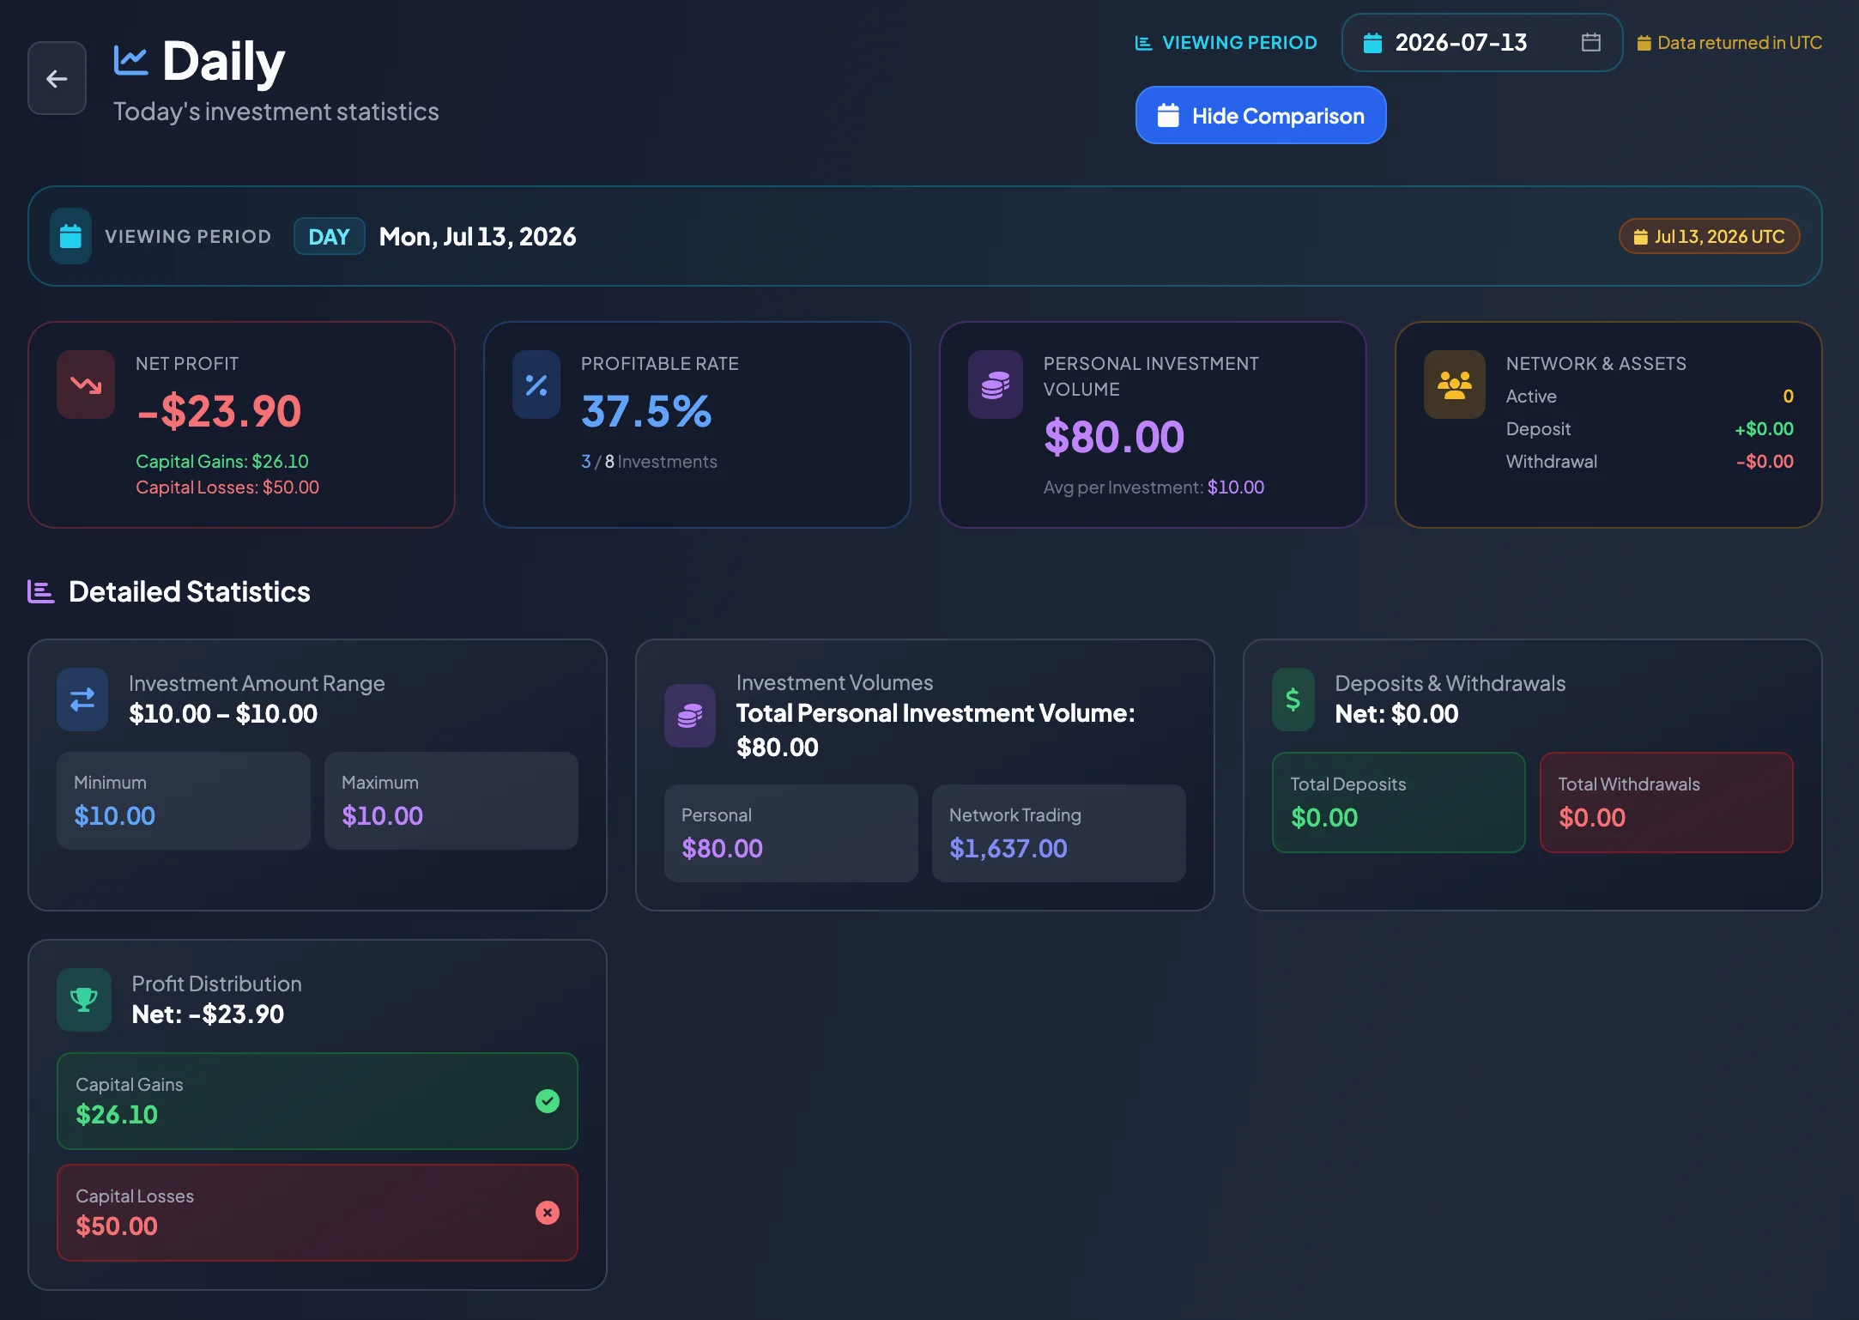1859x1320 pixels.
Task: Click the Net: $0.00 deposits text
Action: pos(1396,714)
